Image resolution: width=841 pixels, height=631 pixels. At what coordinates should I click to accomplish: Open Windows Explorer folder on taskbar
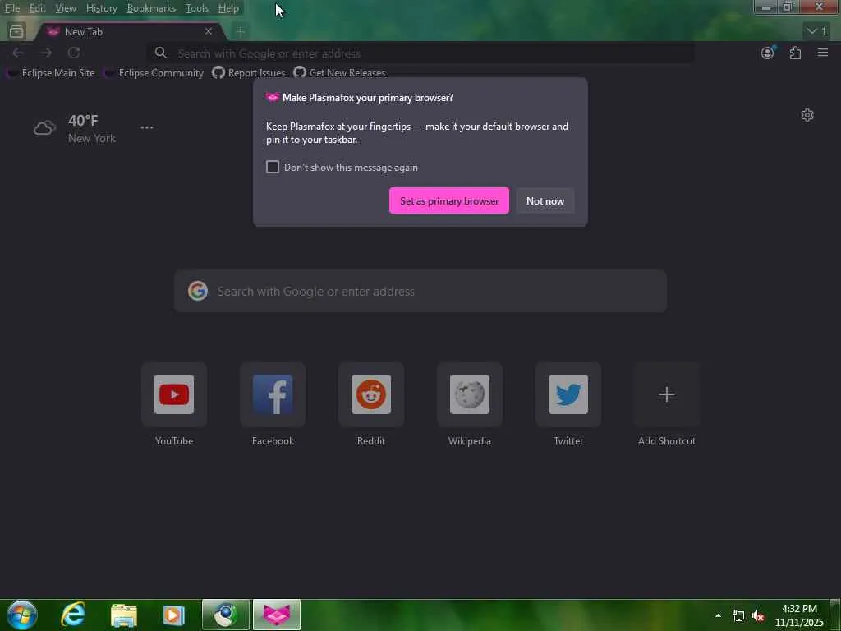tap(124, 615)
